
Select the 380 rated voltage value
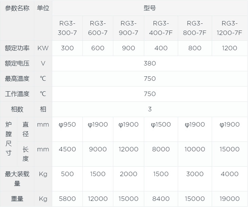(x=150, y=63)
